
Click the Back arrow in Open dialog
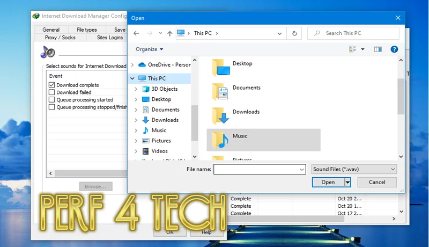click(136, 33)
